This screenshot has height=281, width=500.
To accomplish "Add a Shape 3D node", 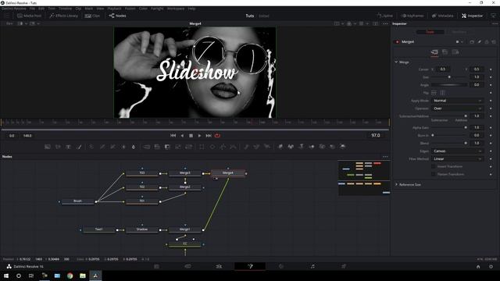I will click(291, 147).
